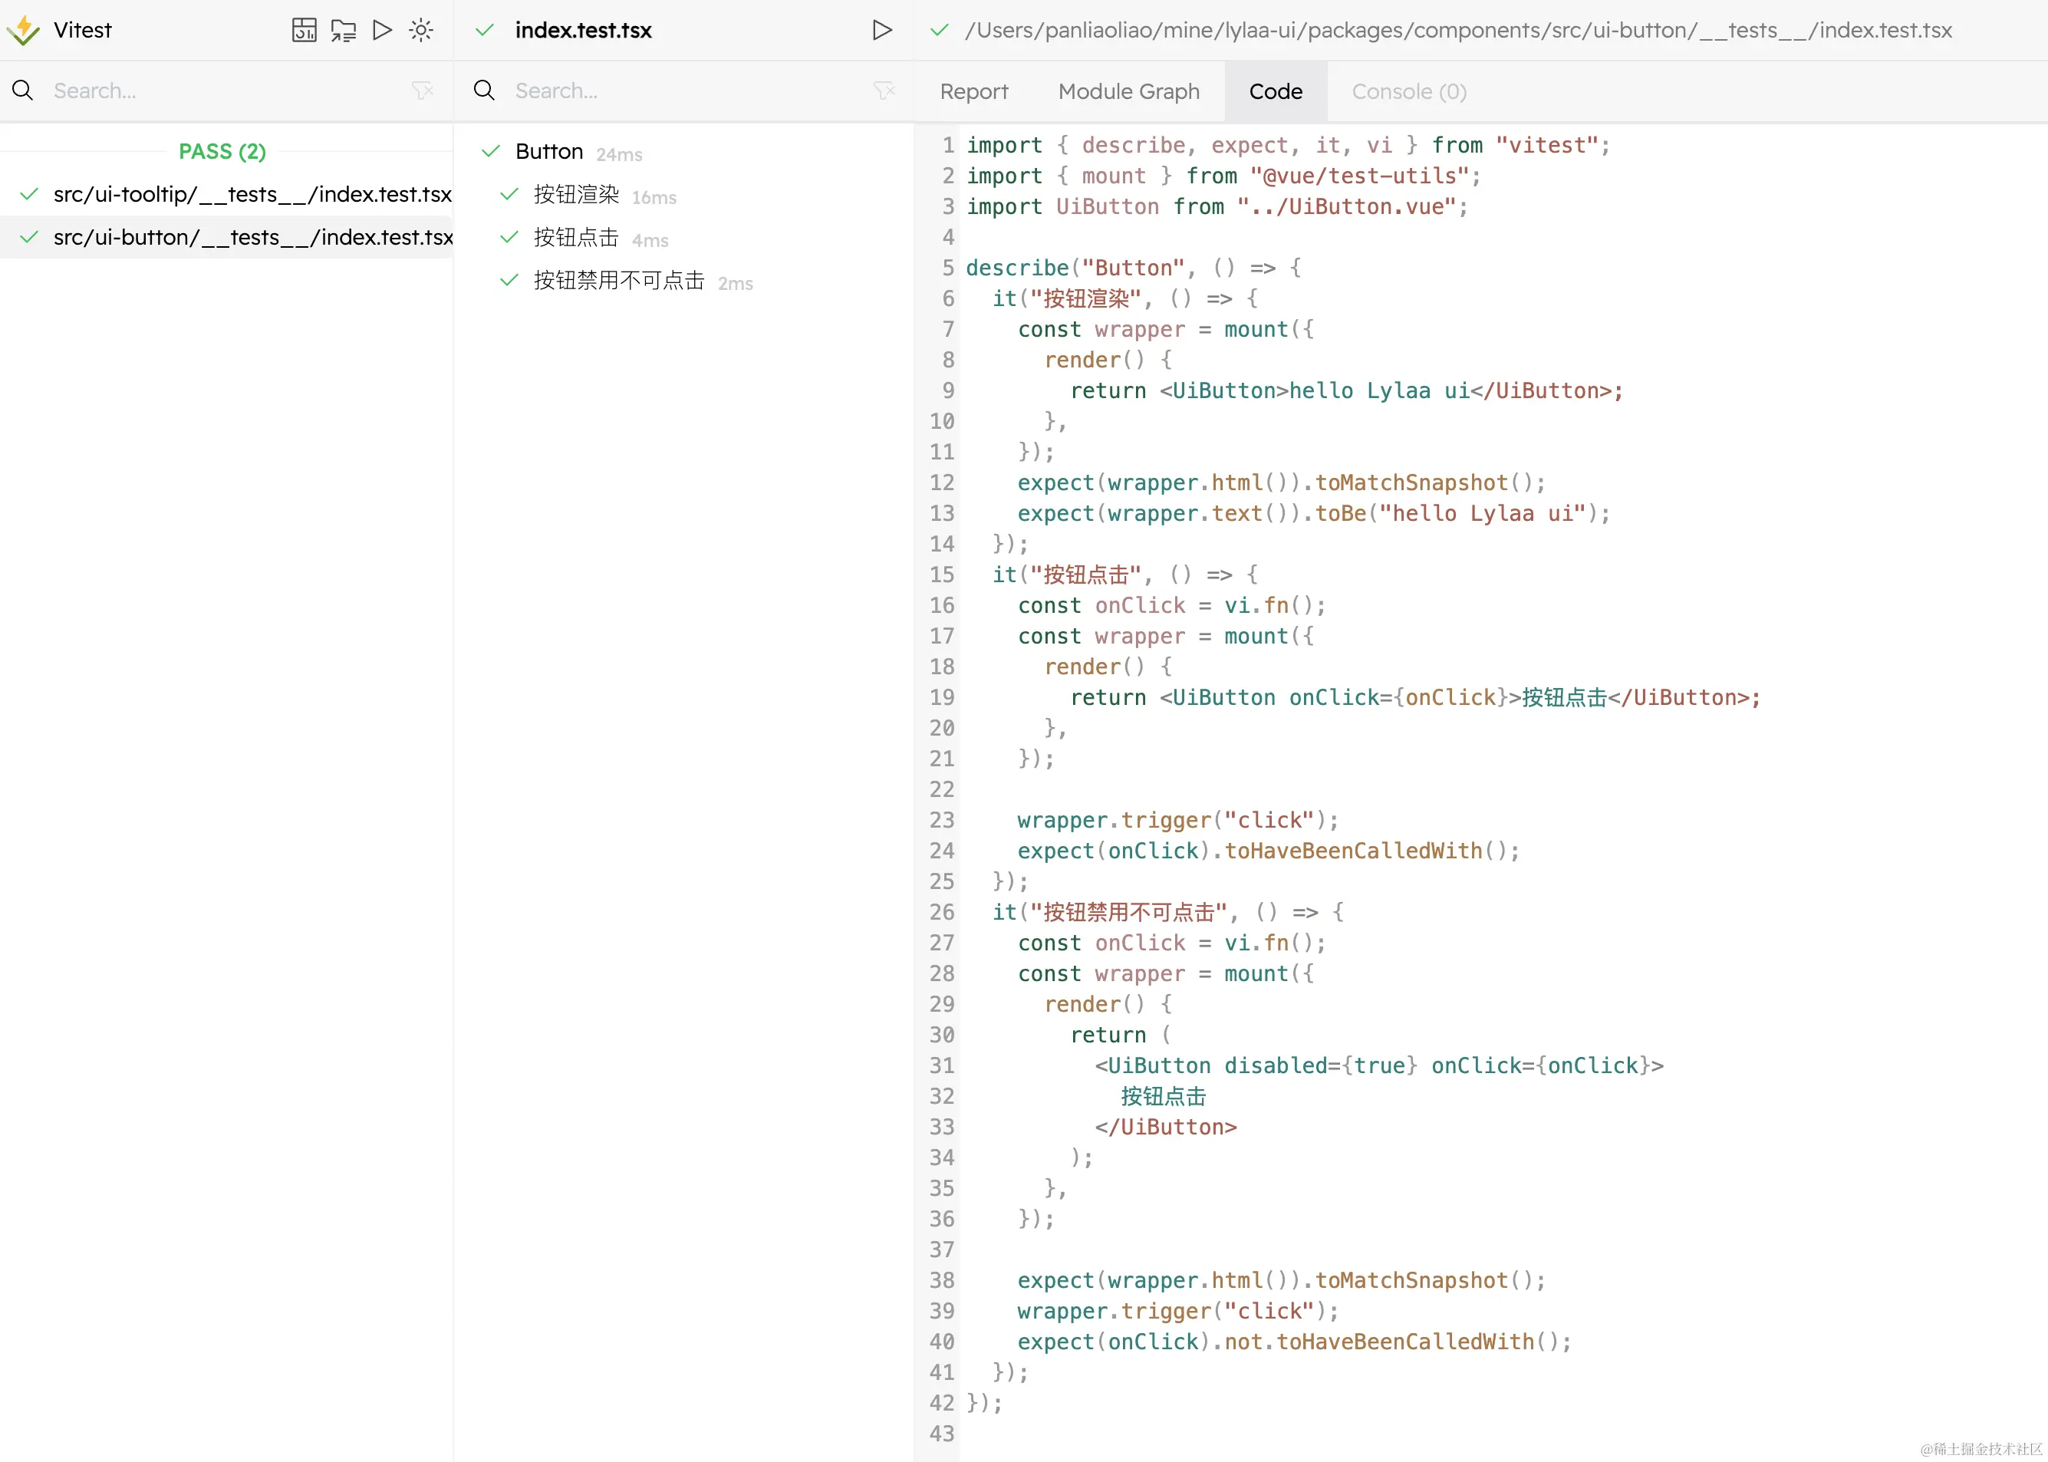Click the Vitest logo
Viewport: 2048px width, 1462px height.
tap(24, 30)
